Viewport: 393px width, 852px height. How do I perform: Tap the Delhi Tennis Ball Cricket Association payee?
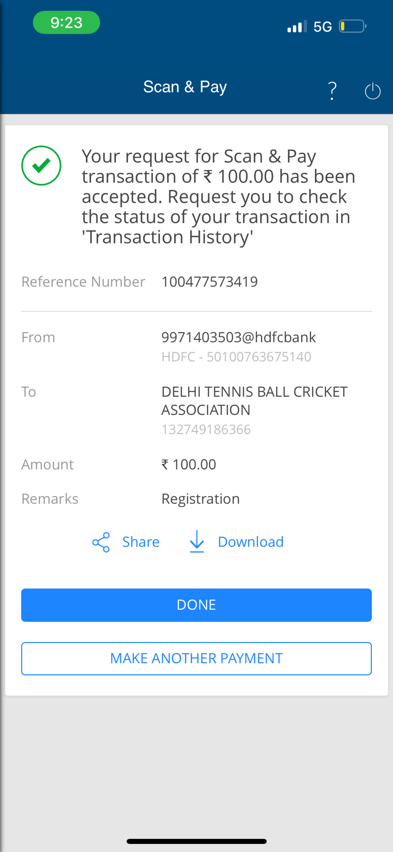click(254, 401)
